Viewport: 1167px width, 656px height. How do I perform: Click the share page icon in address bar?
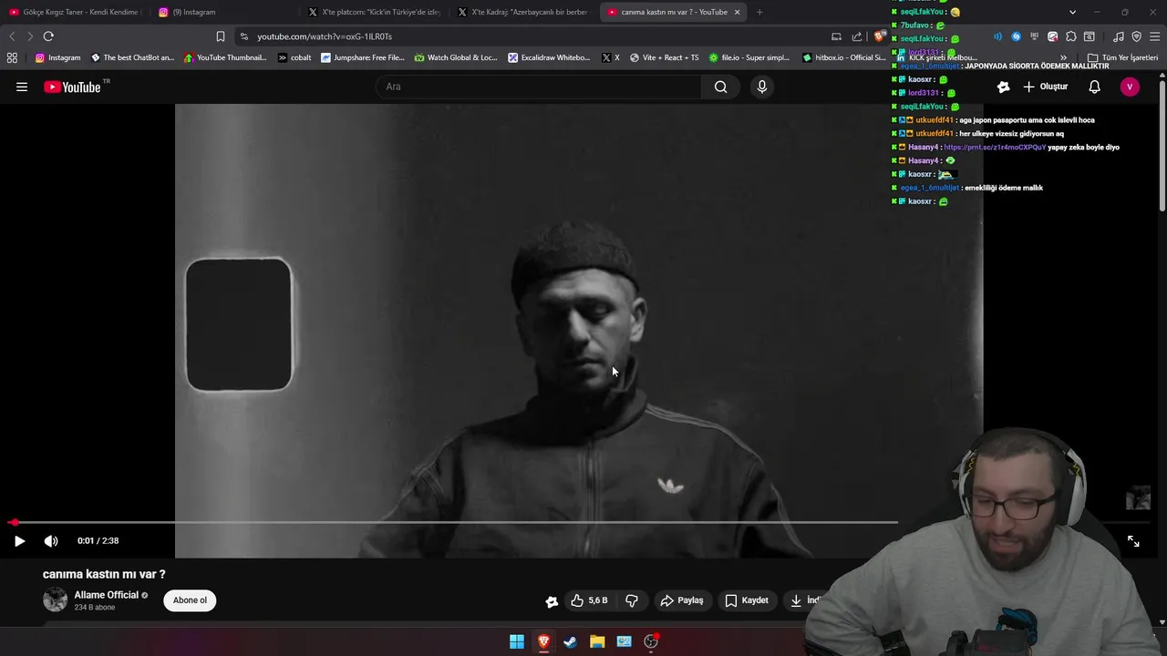pos(857,36)
